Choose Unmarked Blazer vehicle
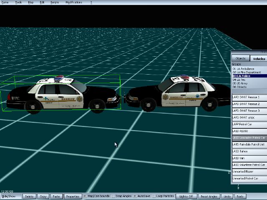This screenshot has width=267, height=200. [249, 172]
